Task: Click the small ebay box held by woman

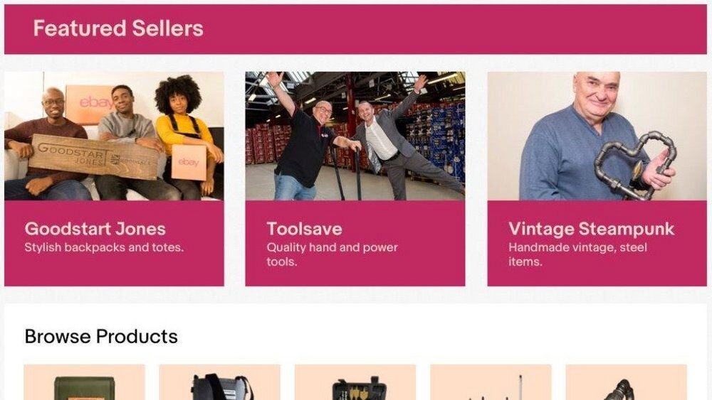Action: pos(189,162)
